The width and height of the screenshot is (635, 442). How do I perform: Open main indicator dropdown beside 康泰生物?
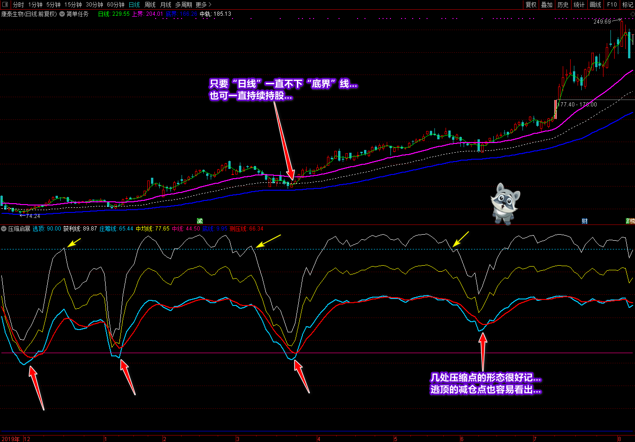[x=62, y=14]
